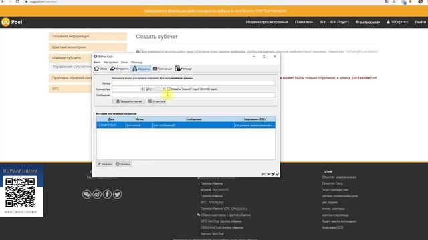
Task: Sort by the Сообщение column header
Action: point(193,119)
